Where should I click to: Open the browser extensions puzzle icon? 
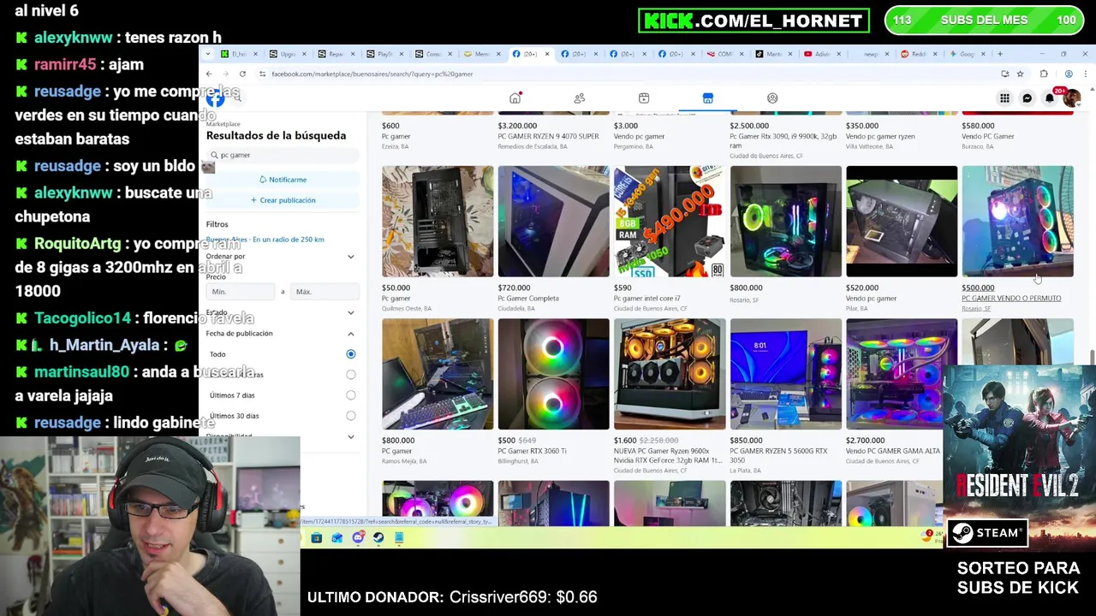click(x=1043, y=74)
